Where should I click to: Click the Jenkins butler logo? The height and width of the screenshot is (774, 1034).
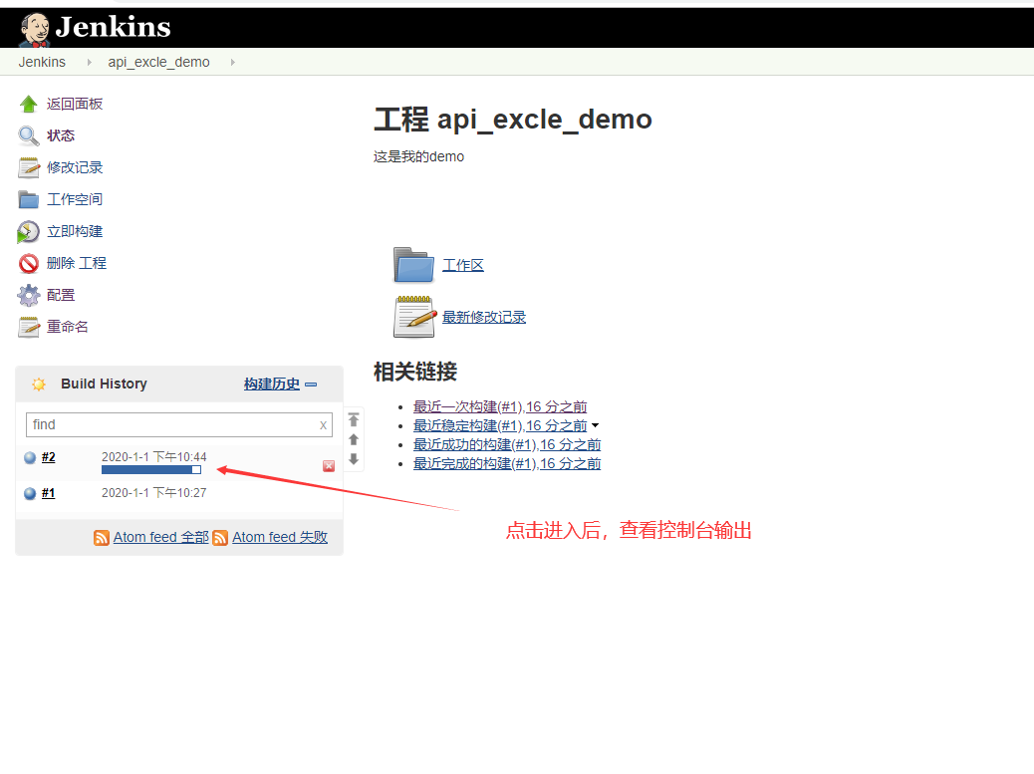pyautogui.click(x=34, y=29)
